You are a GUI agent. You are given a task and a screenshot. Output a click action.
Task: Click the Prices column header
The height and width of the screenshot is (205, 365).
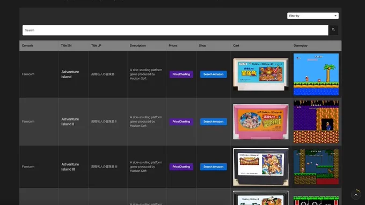pyautogui.click(x=173, y=45)
